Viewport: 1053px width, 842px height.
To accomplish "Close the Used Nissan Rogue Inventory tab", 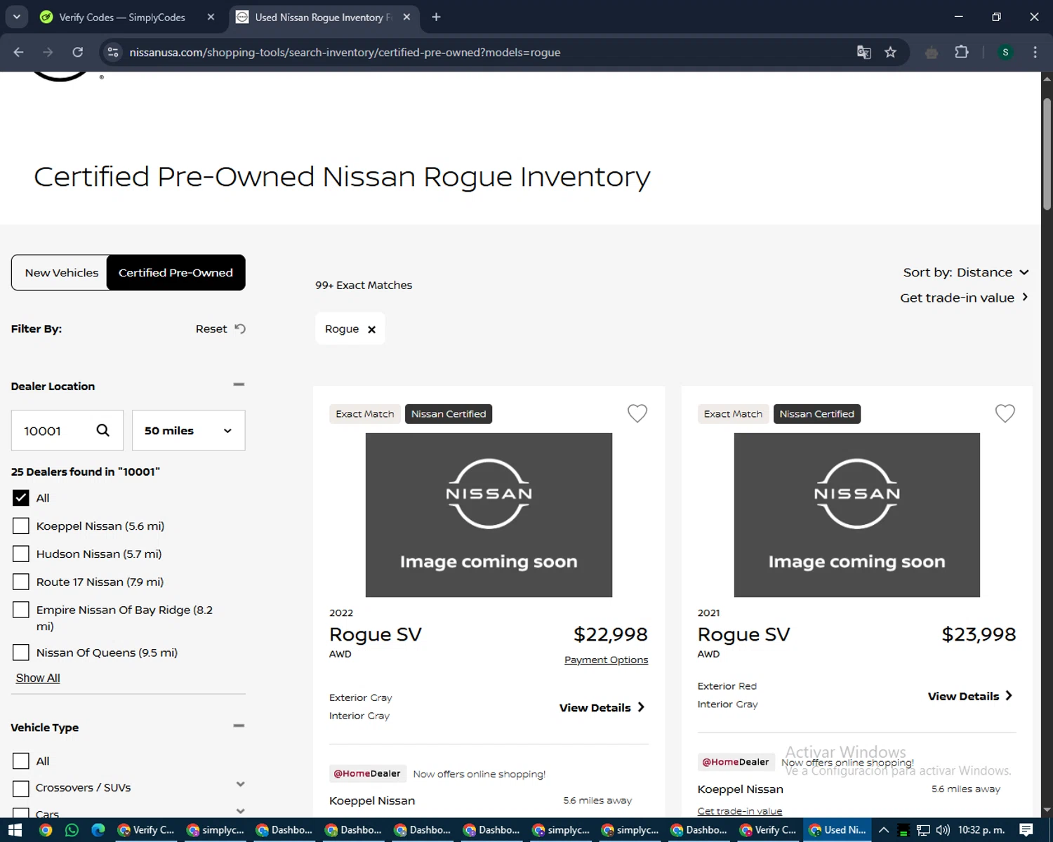I will click(406, 17).
